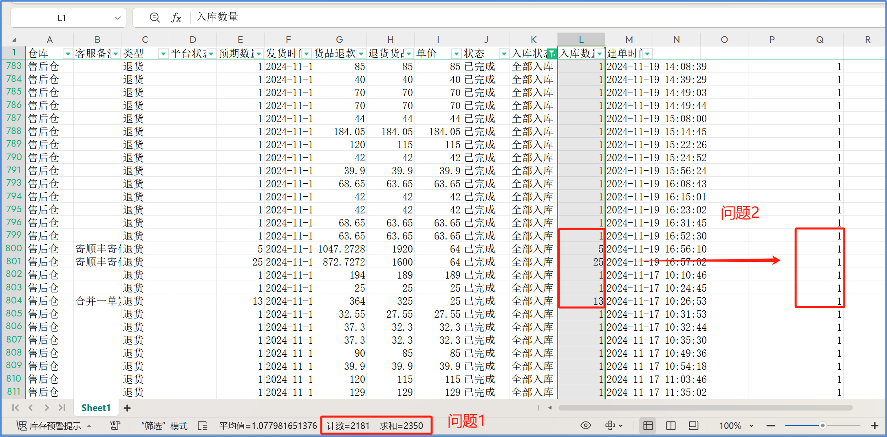The width and height of the screenshot is (887, 437).
Task: Open the 货品退款 column filter dropdown
Action: [x=361, y=54]
